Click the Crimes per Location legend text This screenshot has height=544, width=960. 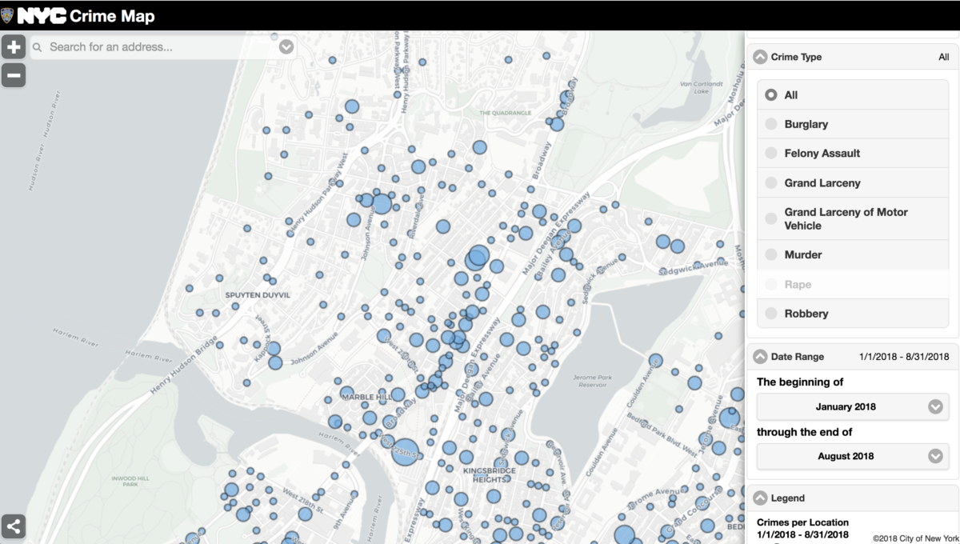(x=802, y=522)
